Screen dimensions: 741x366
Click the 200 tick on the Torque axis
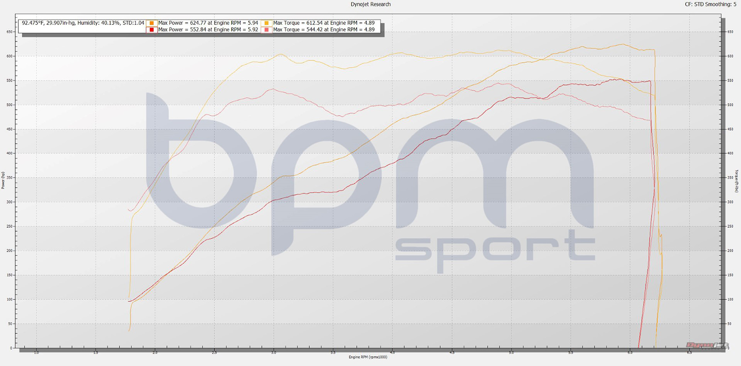click(x=730, y=251)
